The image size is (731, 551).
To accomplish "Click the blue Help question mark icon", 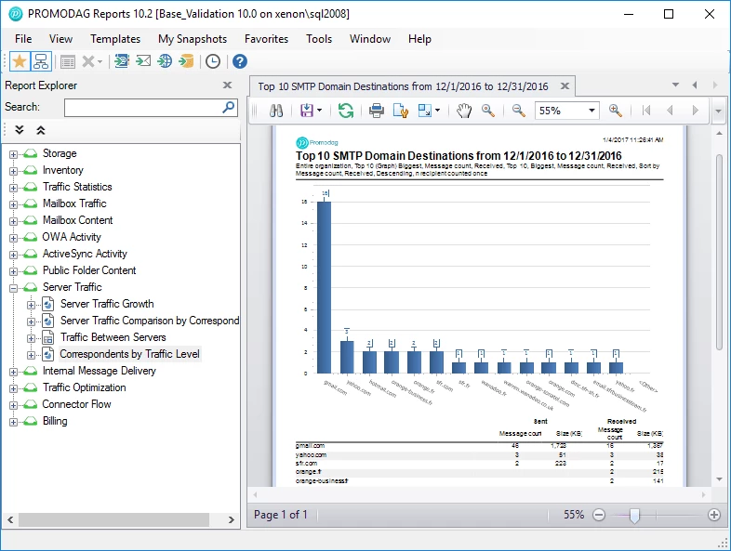I will tap(240, 61).
